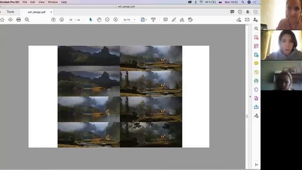Open the File menu

25,2
